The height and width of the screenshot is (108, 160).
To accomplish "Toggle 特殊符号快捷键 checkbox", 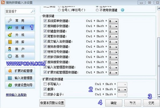I will click(x=45, y=51).
